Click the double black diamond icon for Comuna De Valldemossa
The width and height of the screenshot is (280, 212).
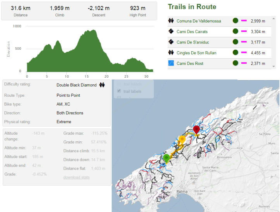(x=171, y=21)
